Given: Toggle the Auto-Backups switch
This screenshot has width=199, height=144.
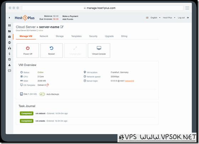Looking at the screenshot, I should (42, 94).
